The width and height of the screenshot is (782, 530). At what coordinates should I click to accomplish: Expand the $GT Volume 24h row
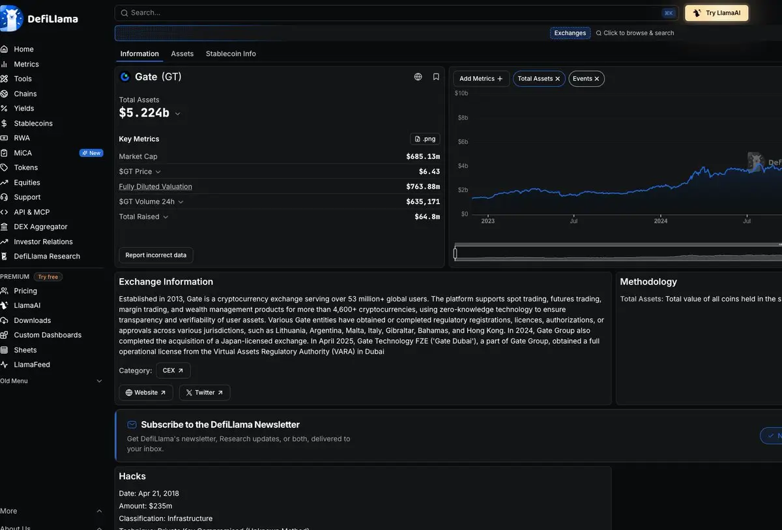pyautogui.click(x=181, y=202)
